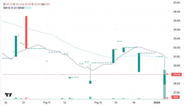Screen dimensions: 184x106
Task: Click the small green candle body below 28.50
Action: 90,82
